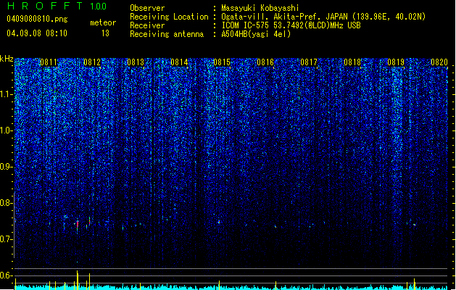The width and height of the screenshot is (456, 290).
Task: Click the 0819 time marker
Action: tap(396, 62)
